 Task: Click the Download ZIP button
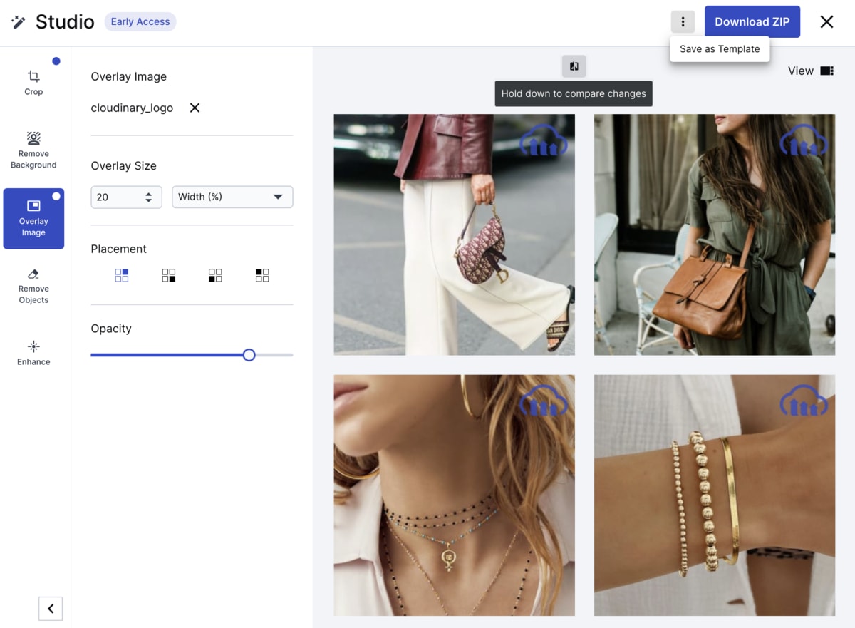pos(752,22)
